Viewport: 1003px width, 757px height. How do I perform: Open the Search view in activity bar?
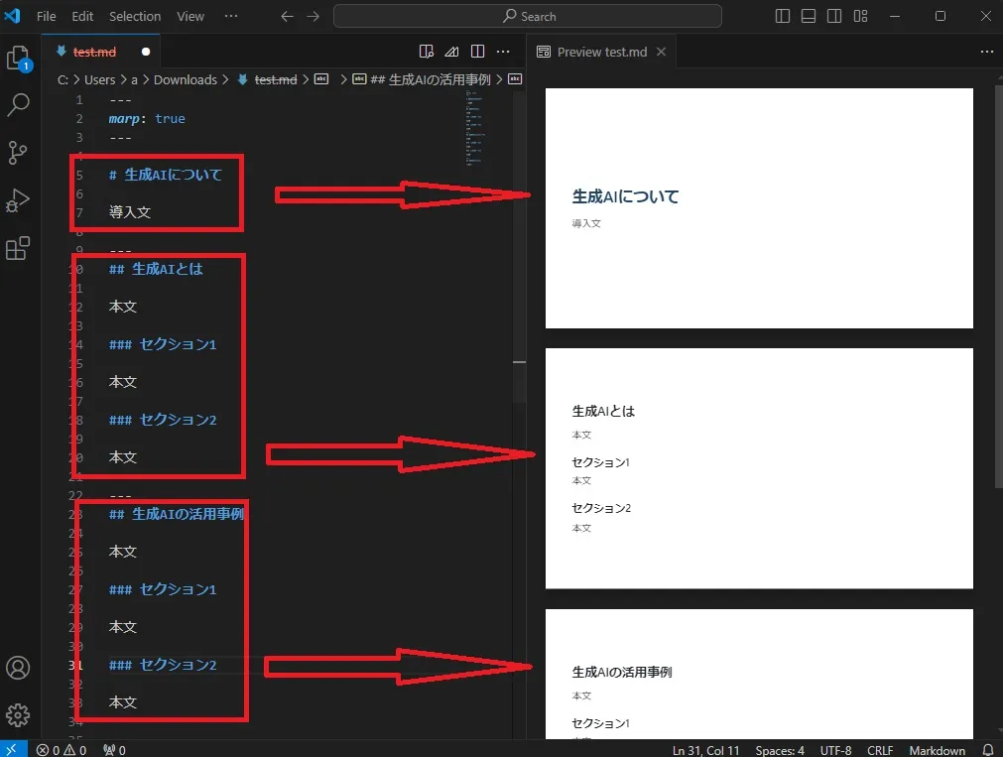coord(18,104)
